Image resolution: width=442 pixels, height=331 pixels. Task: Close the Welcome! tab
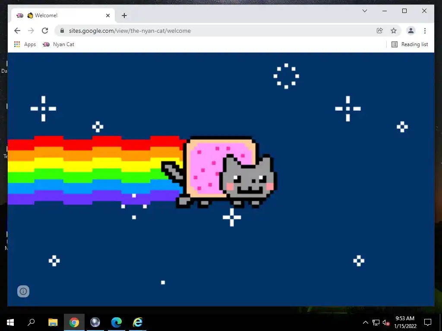[x=107, y=16]
